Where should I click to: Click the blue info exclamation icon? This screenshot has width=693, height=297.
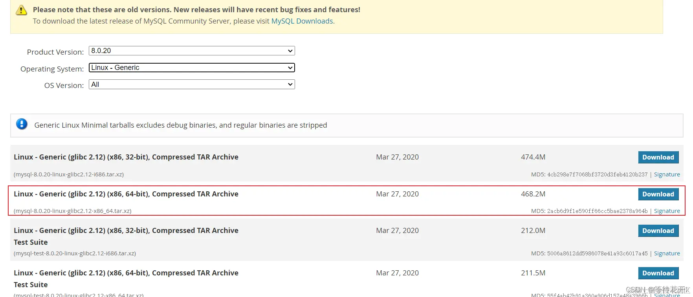[22, 124]
